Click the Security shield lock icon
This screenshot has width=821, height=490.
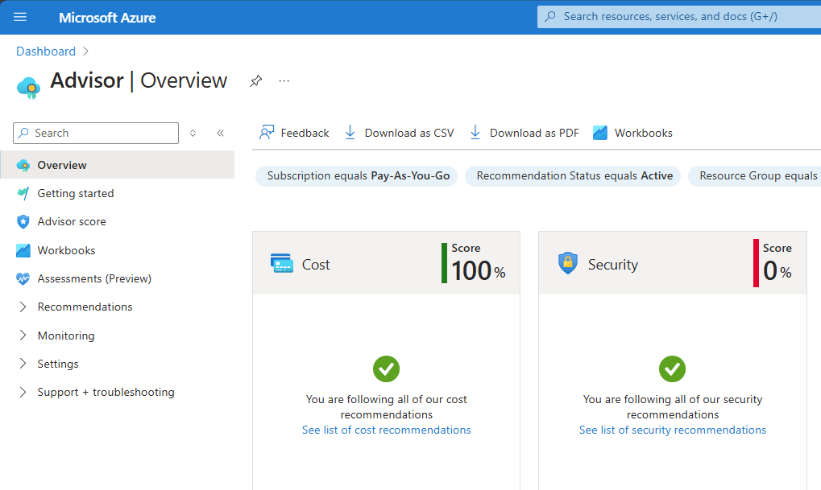[567, 263]
